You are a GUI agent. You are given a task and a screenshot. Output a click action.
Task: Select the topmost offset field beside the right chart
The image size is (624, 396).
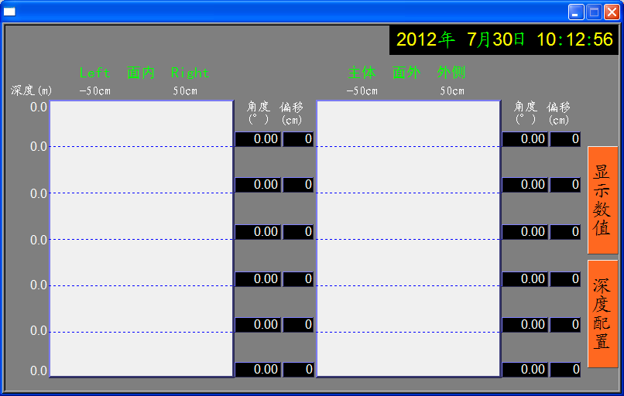(565, 139)
